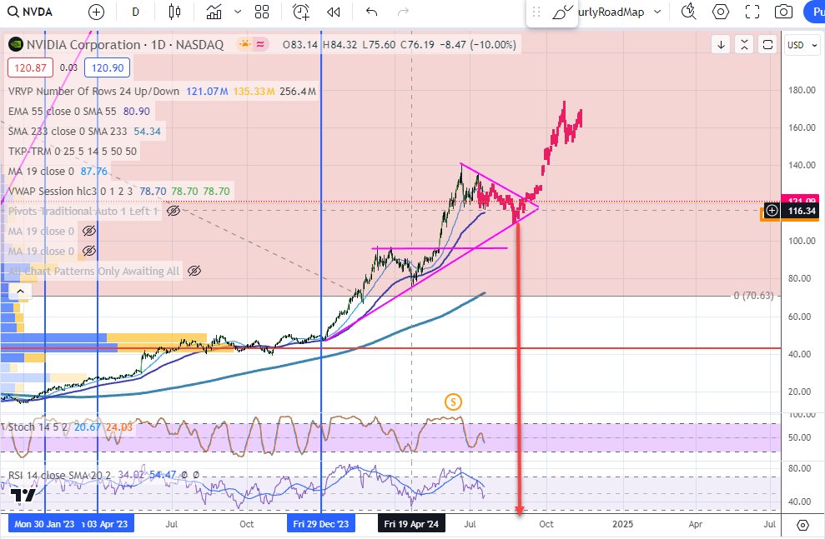This screenshot has width=825, height=539.
Task: Add symbol to compare with plus icon
Action: [96, 12]
